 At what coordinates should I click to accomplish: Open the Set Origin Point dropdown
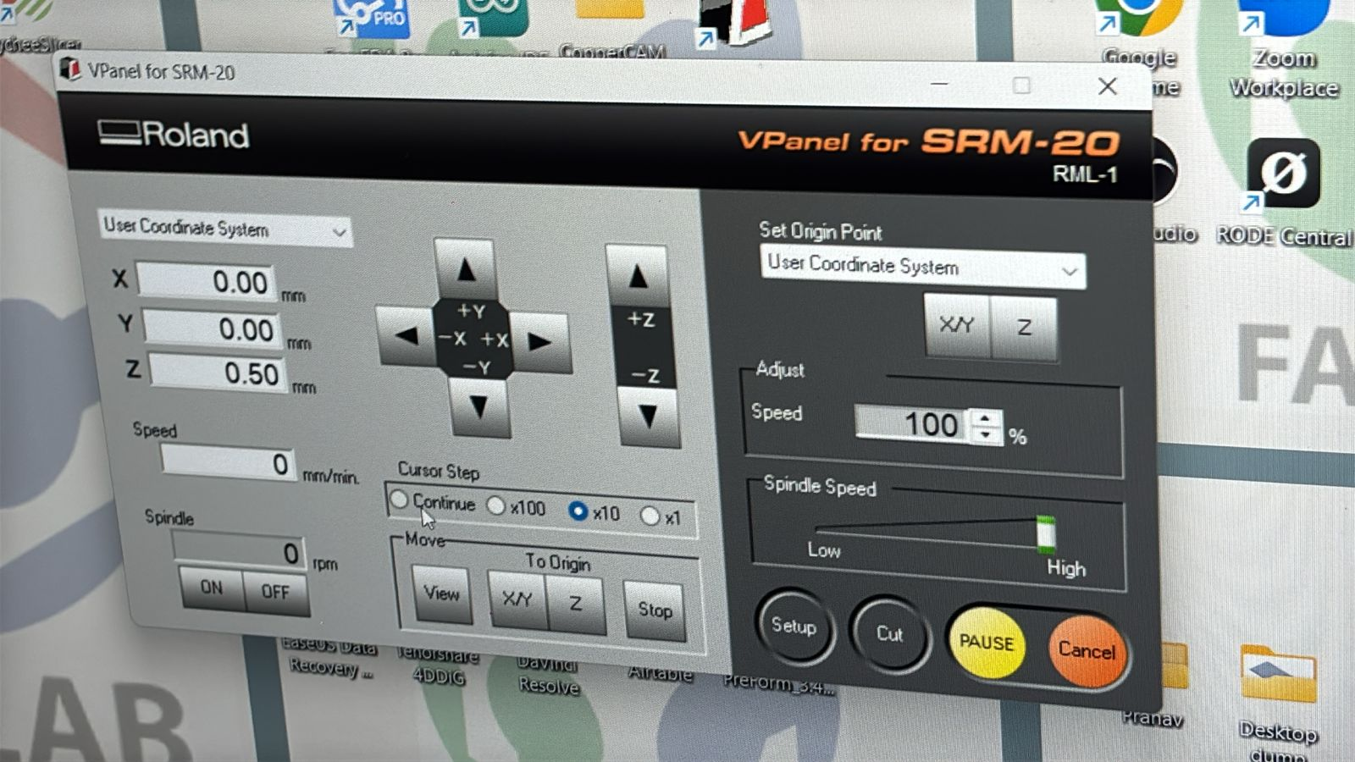pyautogui.click(x=922, y=268)
